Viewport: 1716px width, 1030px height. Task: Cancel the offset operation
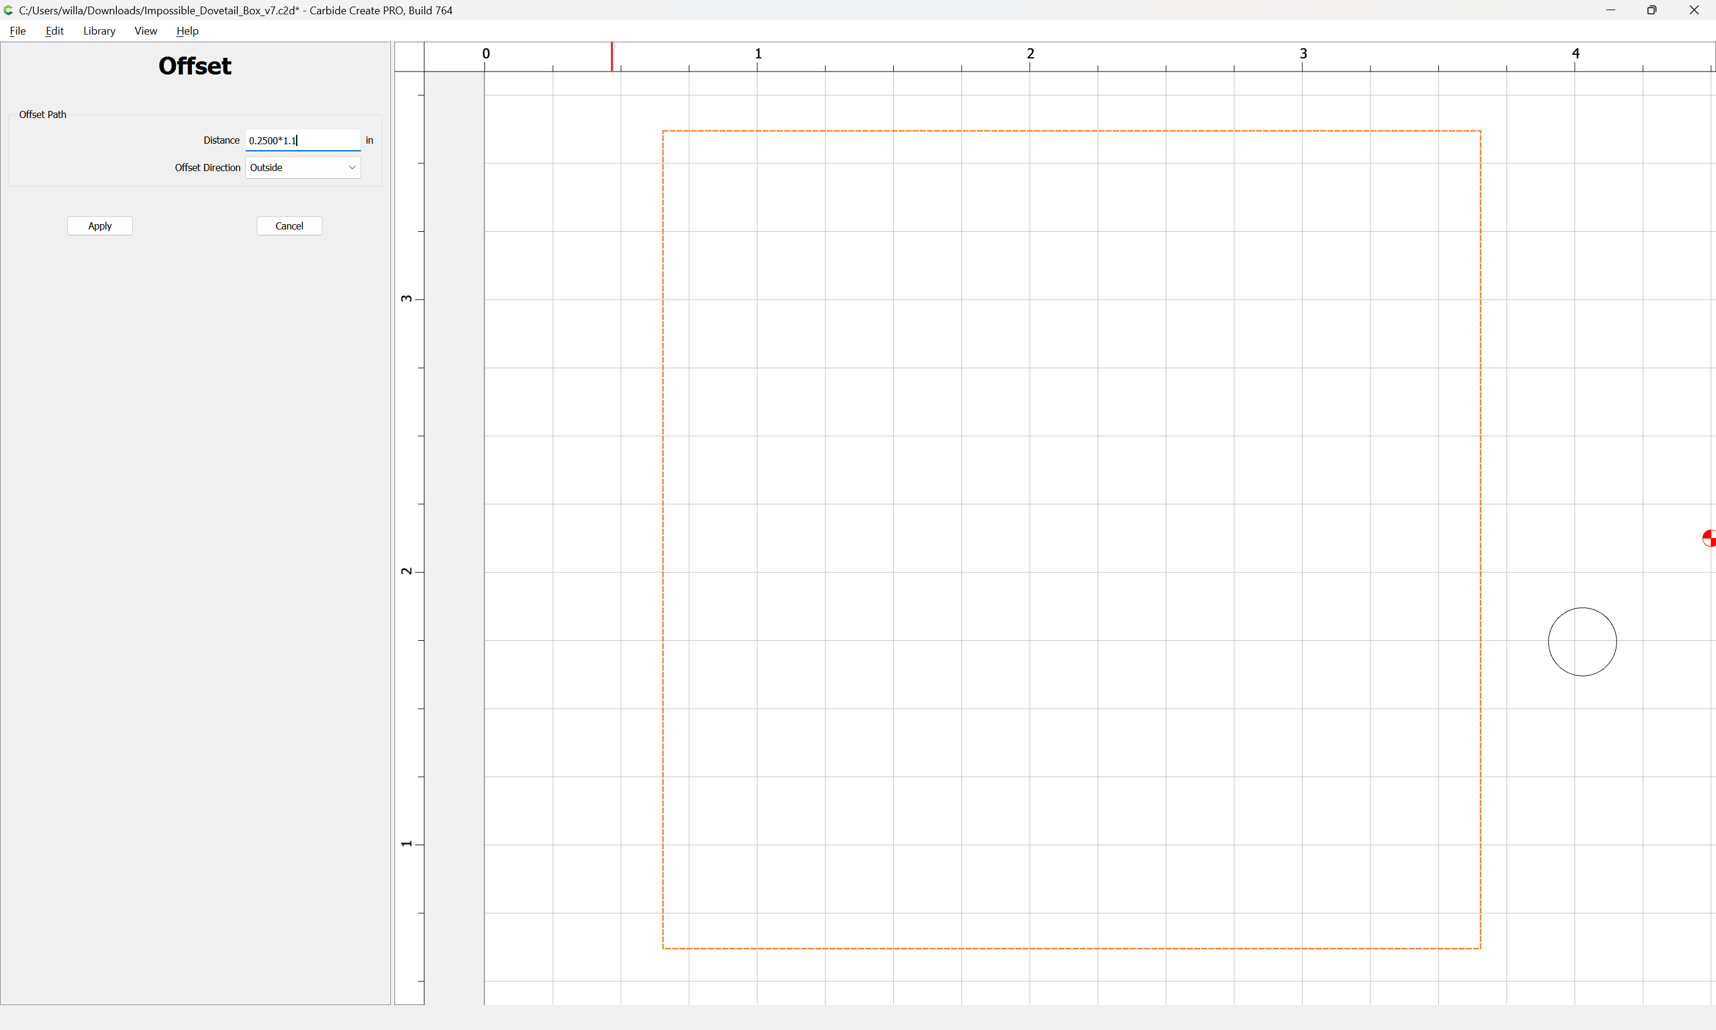point(289,225)
